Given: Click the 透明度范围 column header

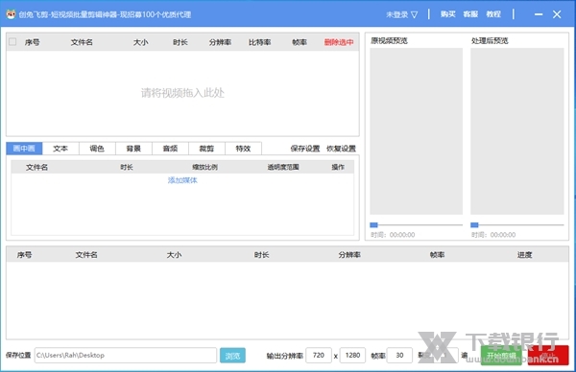Looking at the screenshot, I should 283,167.
